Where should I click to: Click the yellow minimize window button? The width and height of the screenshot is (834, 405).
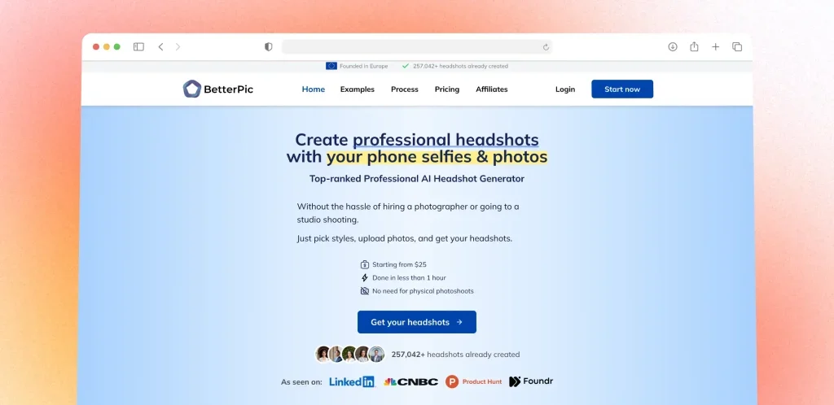[x=107, y=46]
